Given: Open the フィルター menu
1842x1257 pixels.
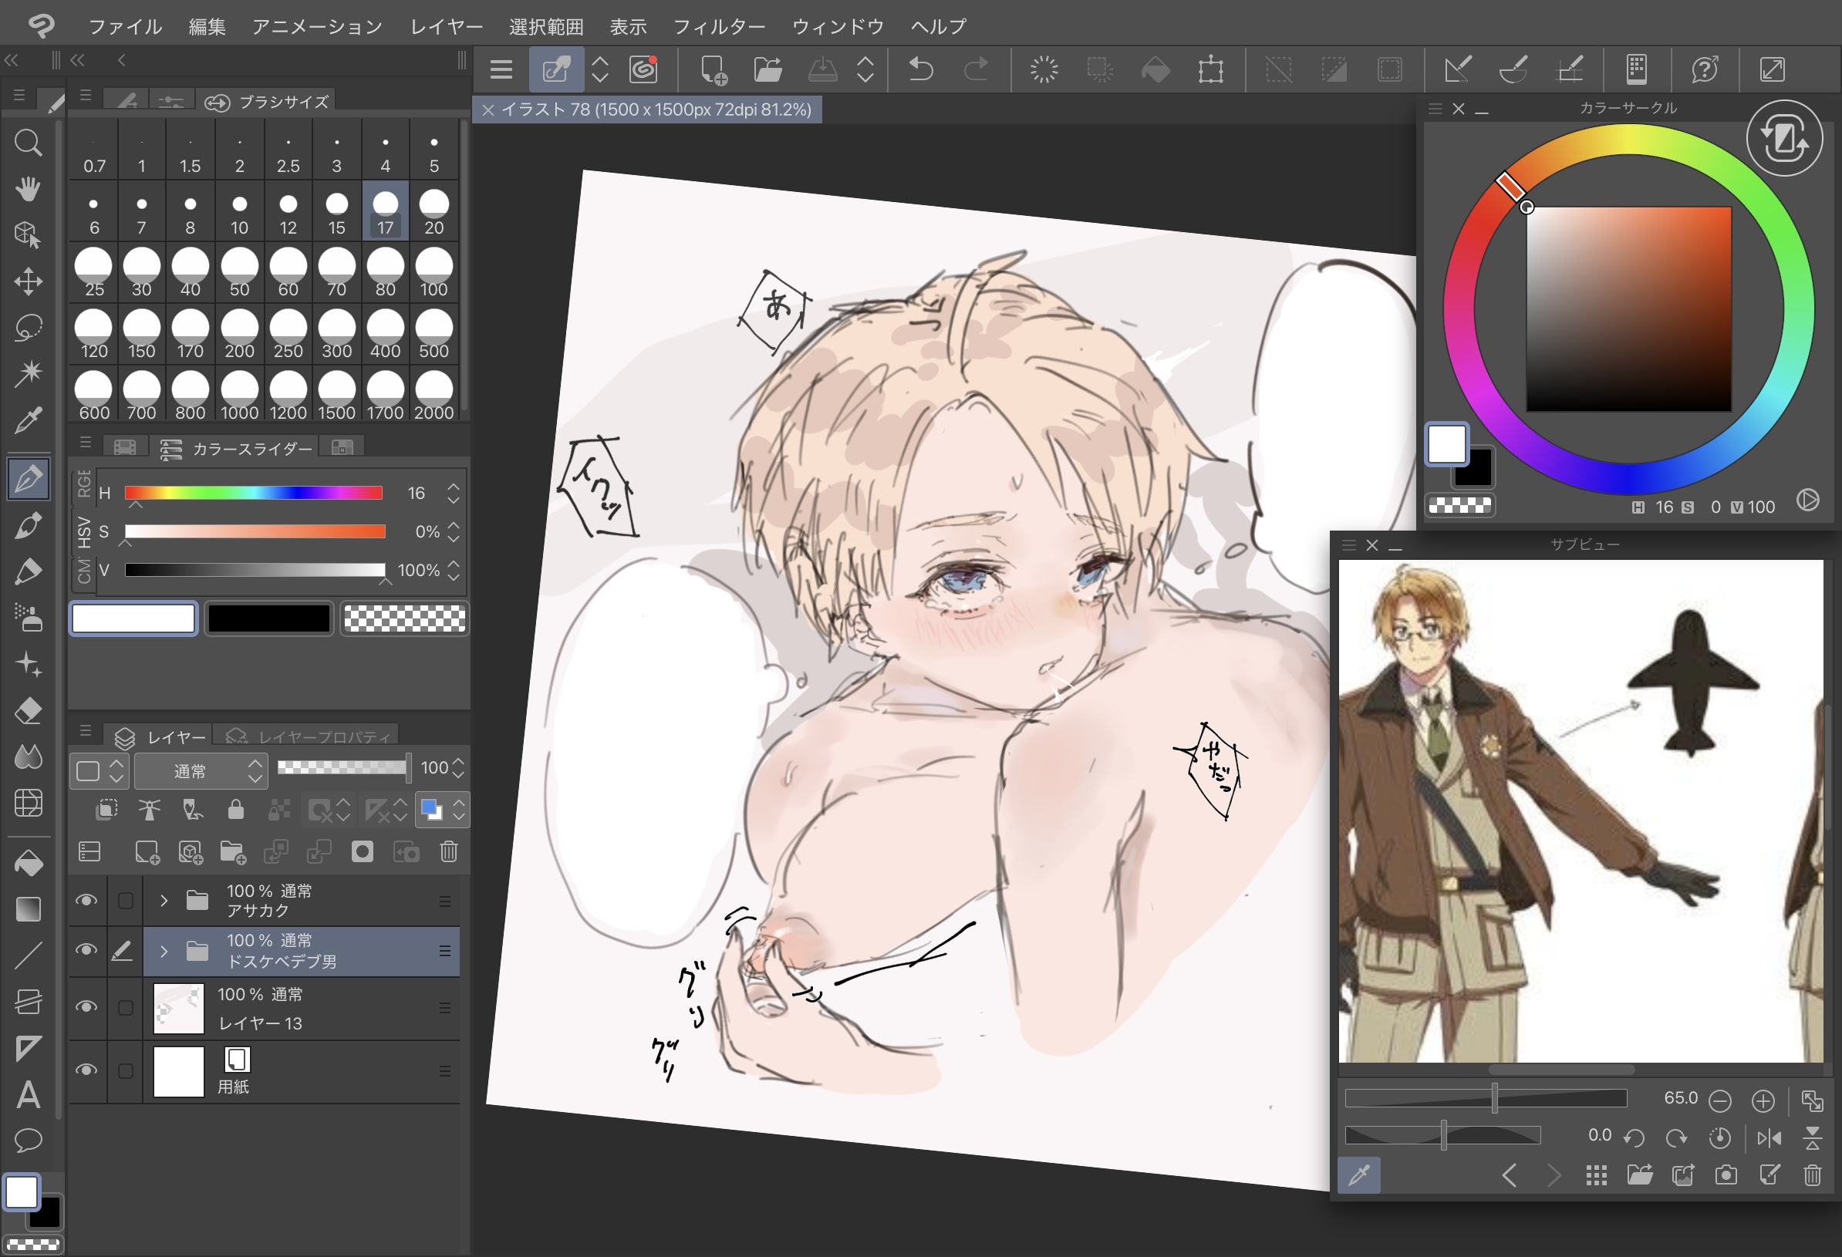Looking at the screenshot, I should click(x=719, y=27).
